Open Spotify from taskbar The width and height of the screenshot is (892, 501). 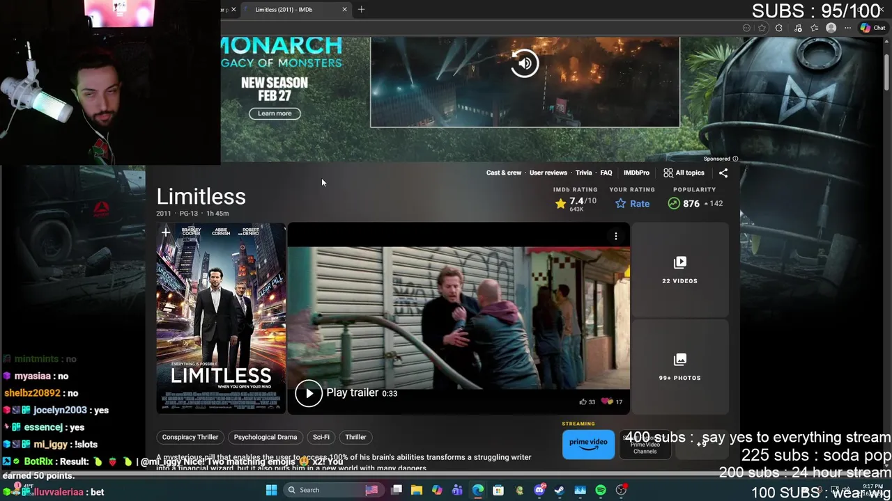(601, 490)
